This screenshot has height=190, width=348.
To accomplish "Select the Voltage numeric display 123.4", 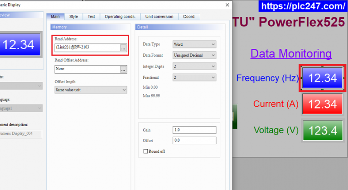I will coord(323,130).
